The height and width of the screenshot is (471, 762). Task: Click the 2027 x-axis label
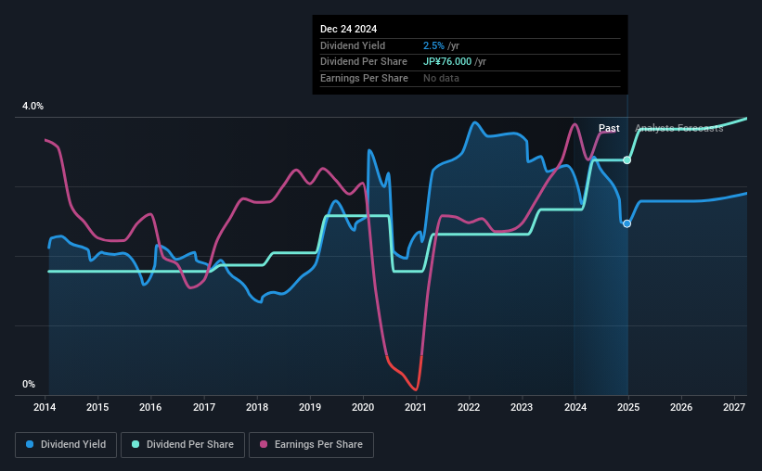tap(734, 407)
